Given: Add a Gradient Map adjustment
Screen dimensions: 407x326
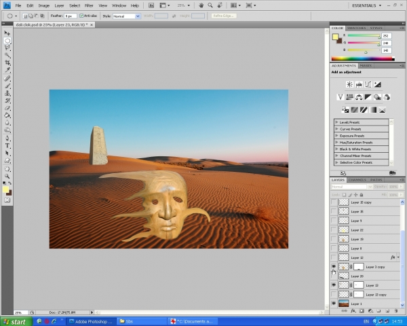Looking at the screenshot, I should click(x=373, y=110).
